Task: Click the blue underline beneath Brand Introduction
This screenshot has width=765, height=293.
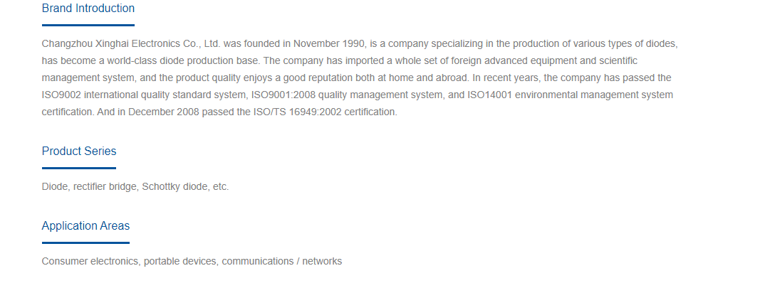Action: 88,25
